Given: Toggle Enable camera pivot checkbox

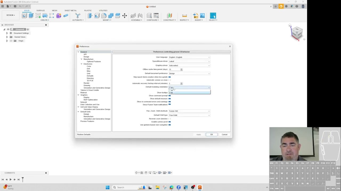Looking at the screenshot, I should [169, 122].
